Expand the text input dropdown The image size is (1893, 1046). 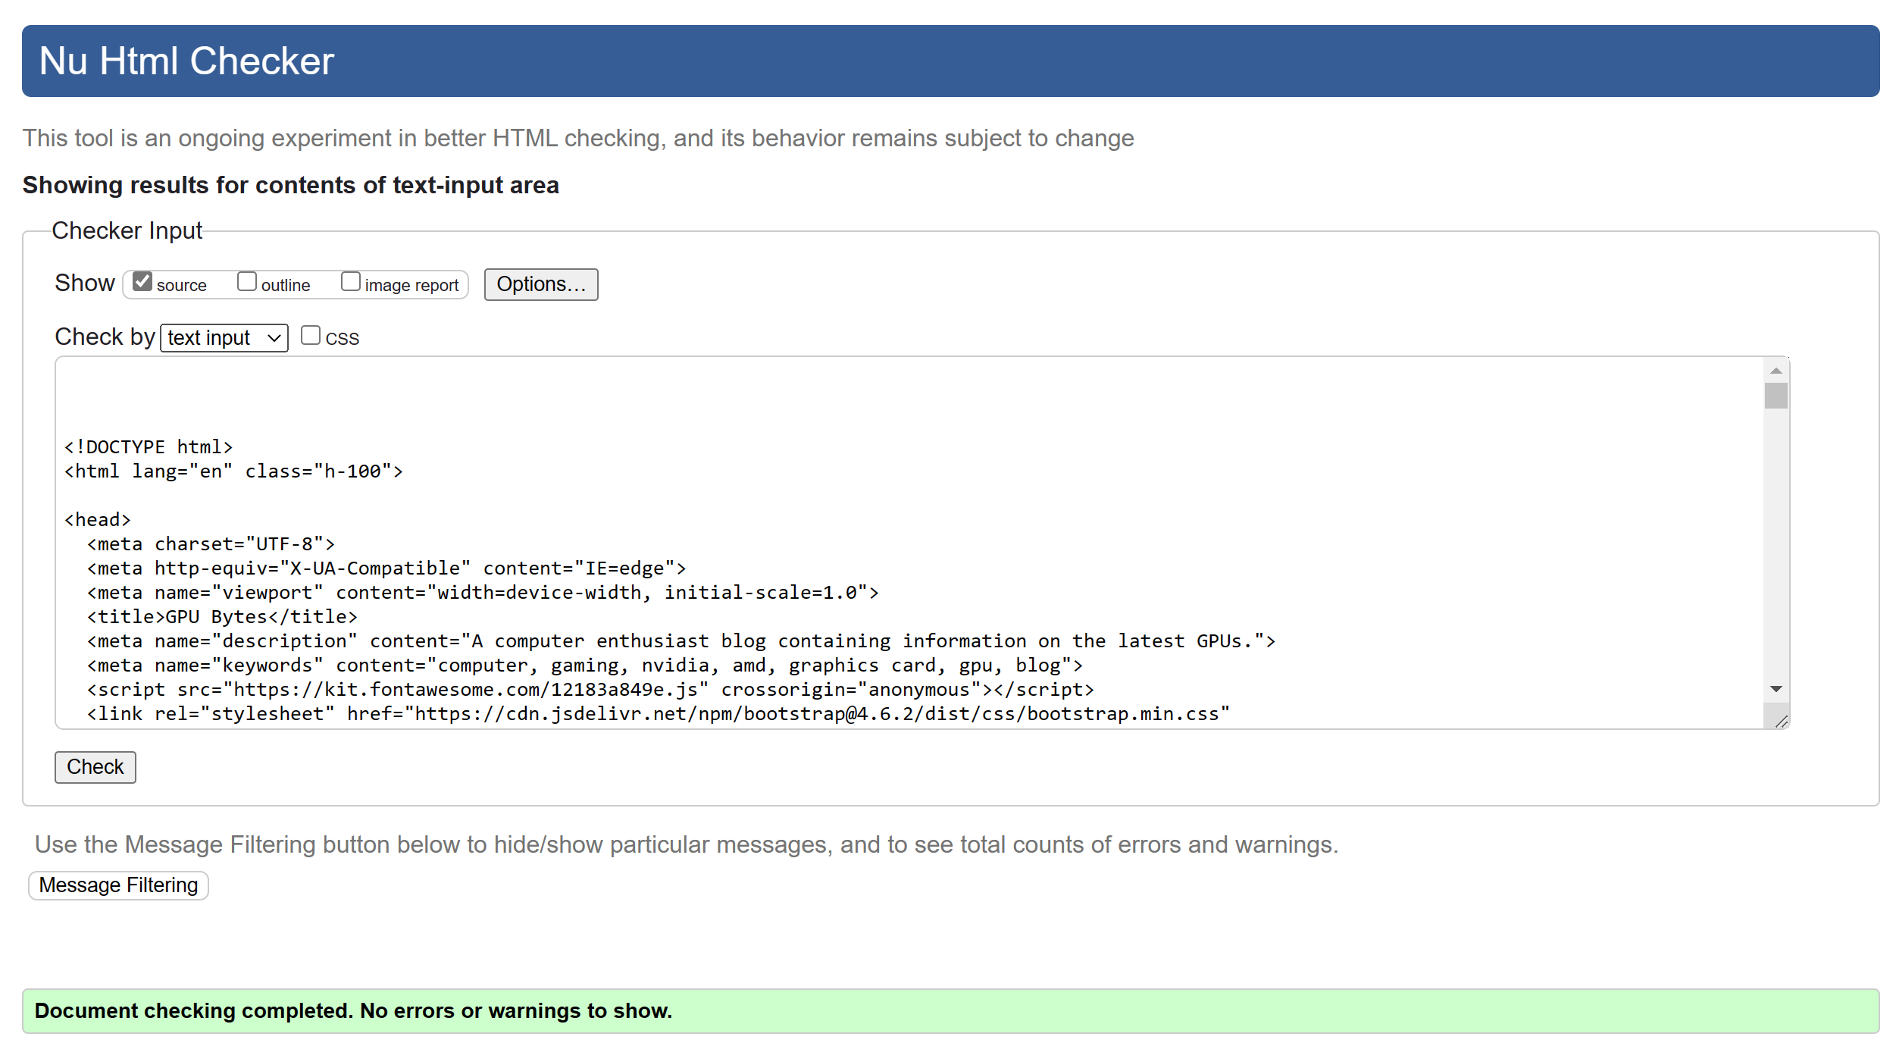(224, 338)
